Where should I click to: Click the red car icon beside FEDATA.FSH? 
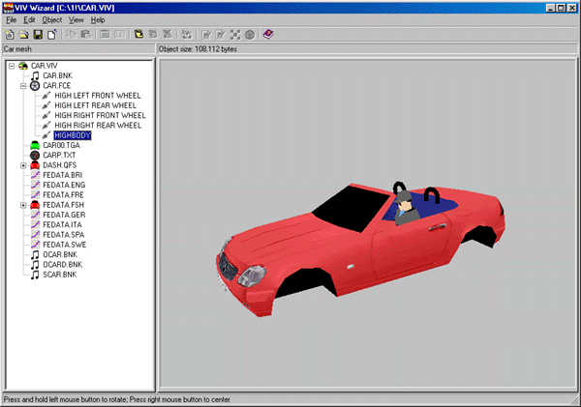tap(35, 205)
